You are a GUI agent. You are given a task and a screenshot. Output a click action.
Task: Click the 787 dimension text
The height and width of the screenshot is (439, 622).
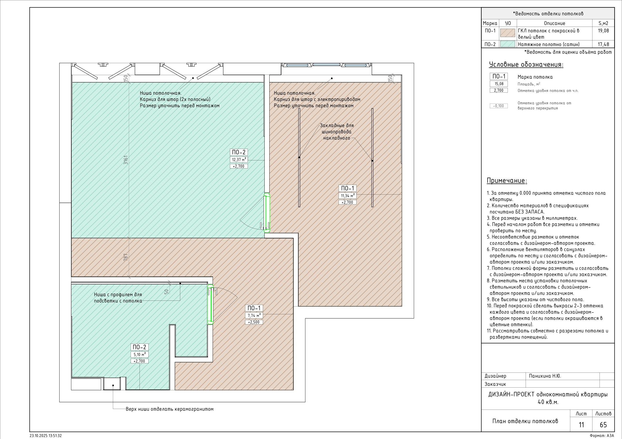click(126, 257)
